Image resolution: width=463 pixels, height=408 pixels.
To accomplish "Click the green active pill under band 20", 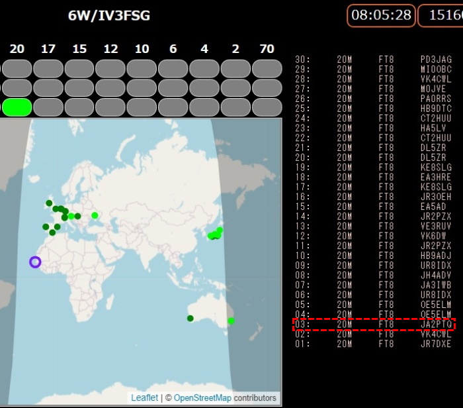I will tap(17, 107).
